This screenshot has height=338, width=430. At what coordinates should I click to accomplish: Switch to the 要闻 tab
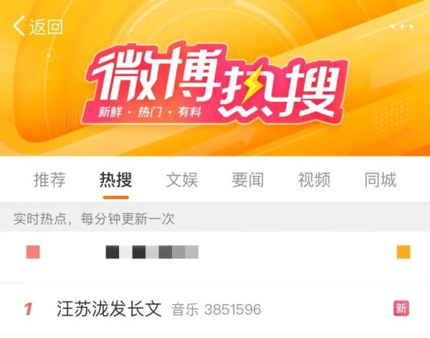click(248, 180)
